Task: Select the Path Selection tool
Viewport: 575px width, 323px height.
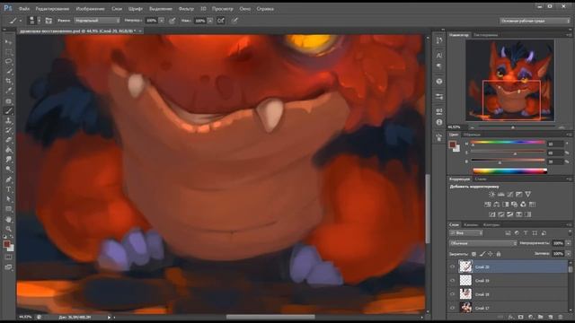Action: (8, 199)
